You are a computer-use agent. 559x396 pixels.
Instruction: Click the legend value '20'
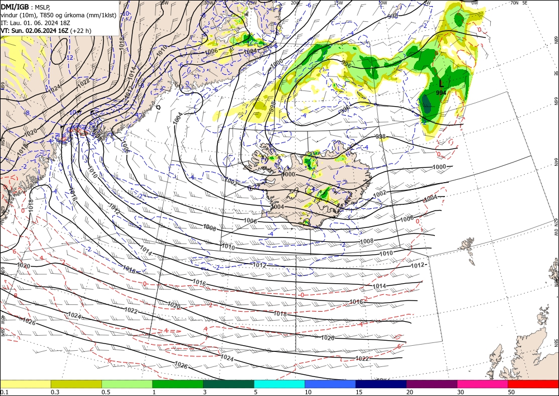coord(410,392)
